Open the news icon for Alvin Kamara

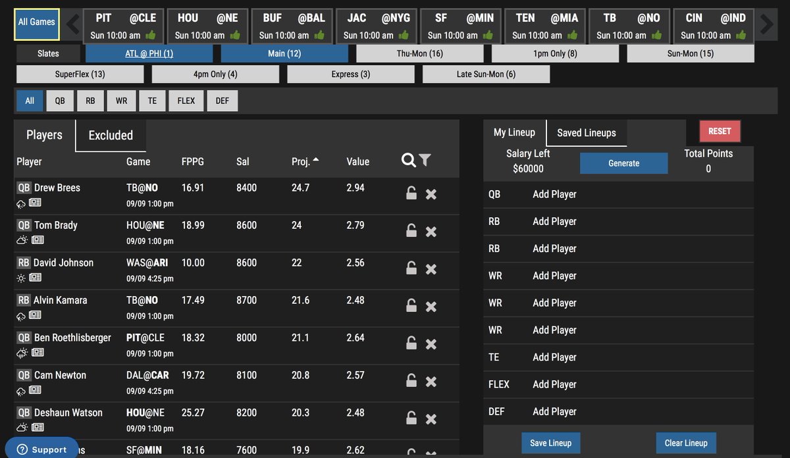click(x=35, y=315)
